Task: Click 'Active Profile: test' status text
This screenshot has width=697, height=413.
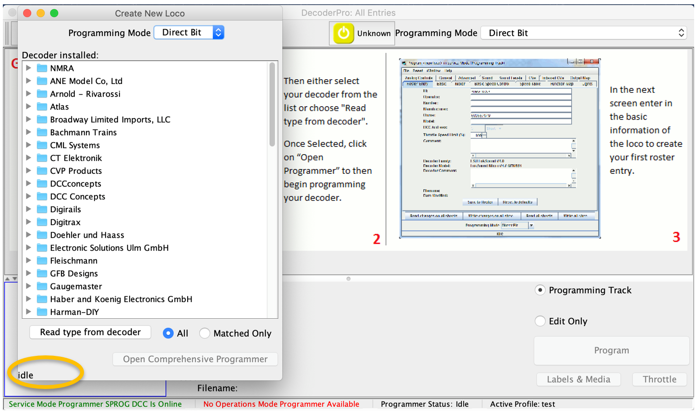Action: [522, 404]
